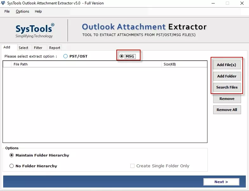
Task: Minimize the Attachment Extractor window
Action: click(213, 3)
